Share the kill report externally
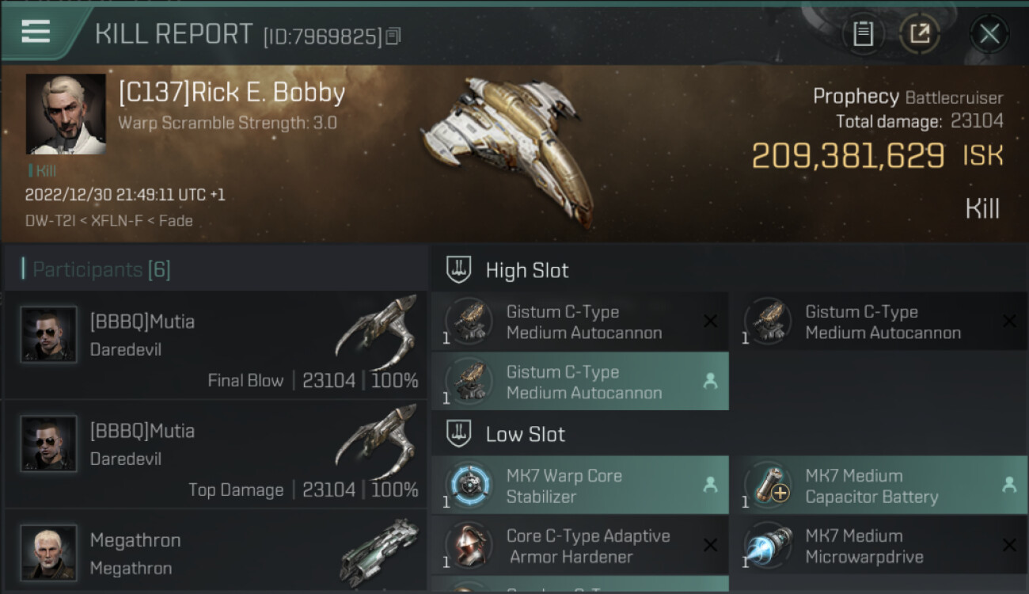 [920, 33]
